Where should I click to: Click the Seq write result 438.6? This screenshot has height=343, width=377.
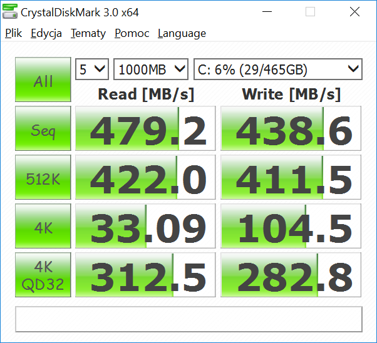[291, 128]
